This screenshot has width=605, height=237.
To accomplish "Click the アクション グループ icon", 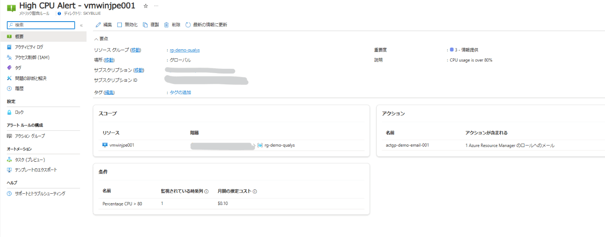I will coord(10,136).
